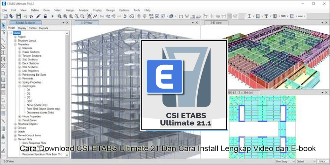Image resolution: width=330 pixels, height=165 pixels.
Task: Activate the left 3-D View tab
Action: pos(86,23)
